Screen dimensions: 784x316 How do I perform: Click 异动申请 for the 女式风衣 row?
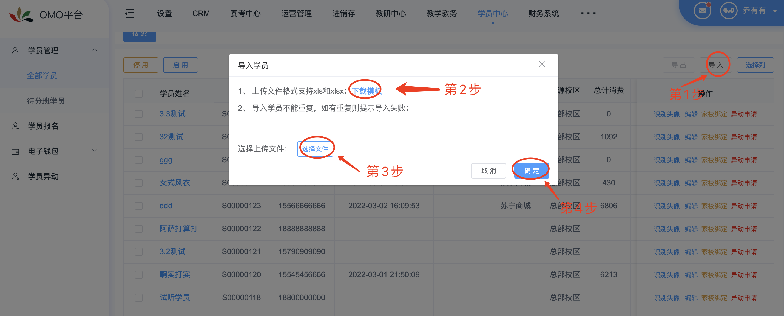click(x=744, y=183)
